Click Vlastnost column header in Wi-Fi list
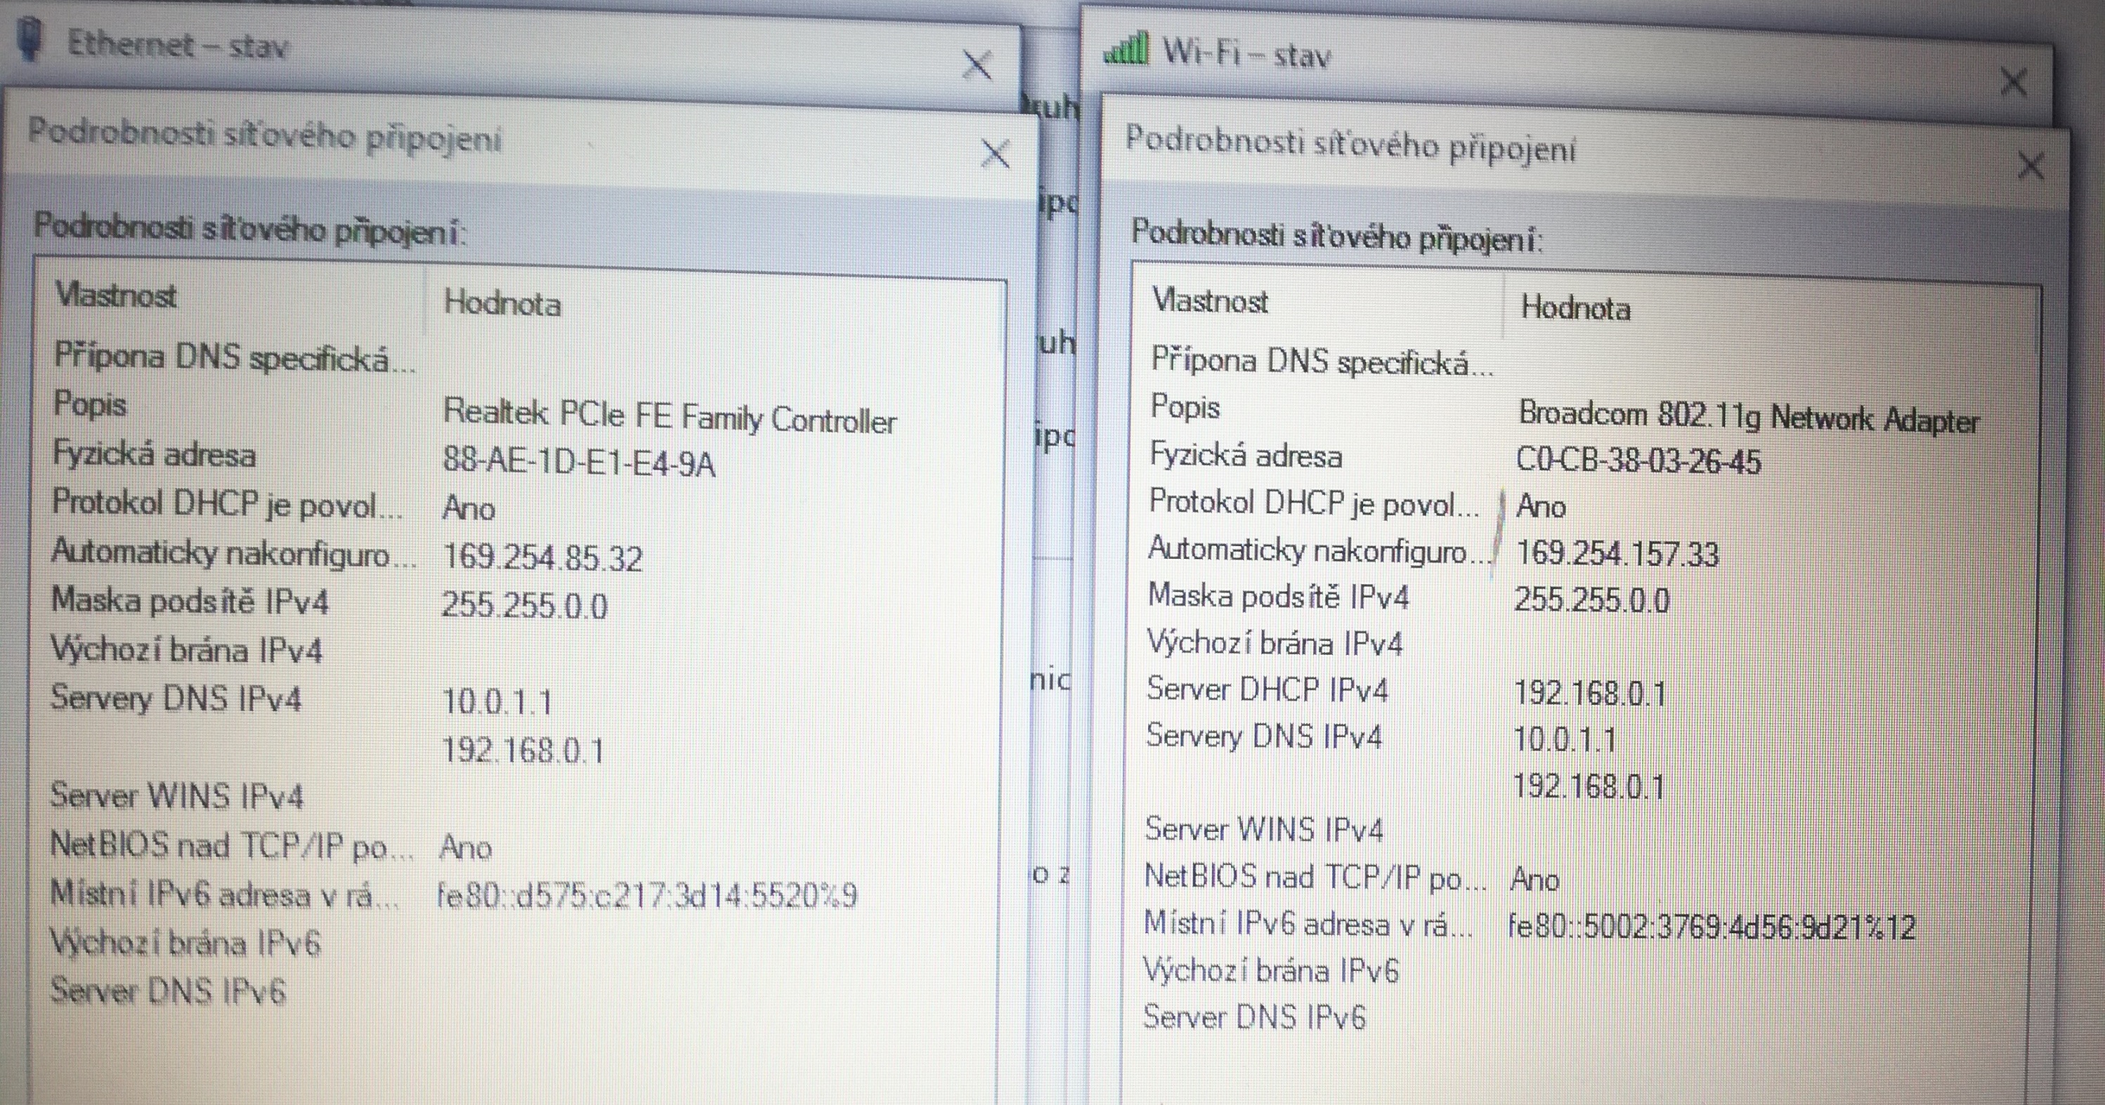This screenshot has width=2105, height=1105. pos(1209,301)
